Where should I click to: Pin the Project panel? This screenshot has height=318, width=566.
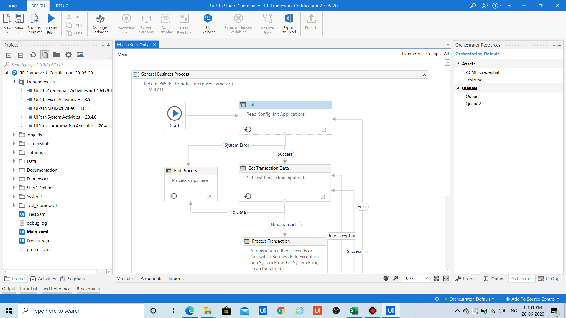click(x=108, y=45)
